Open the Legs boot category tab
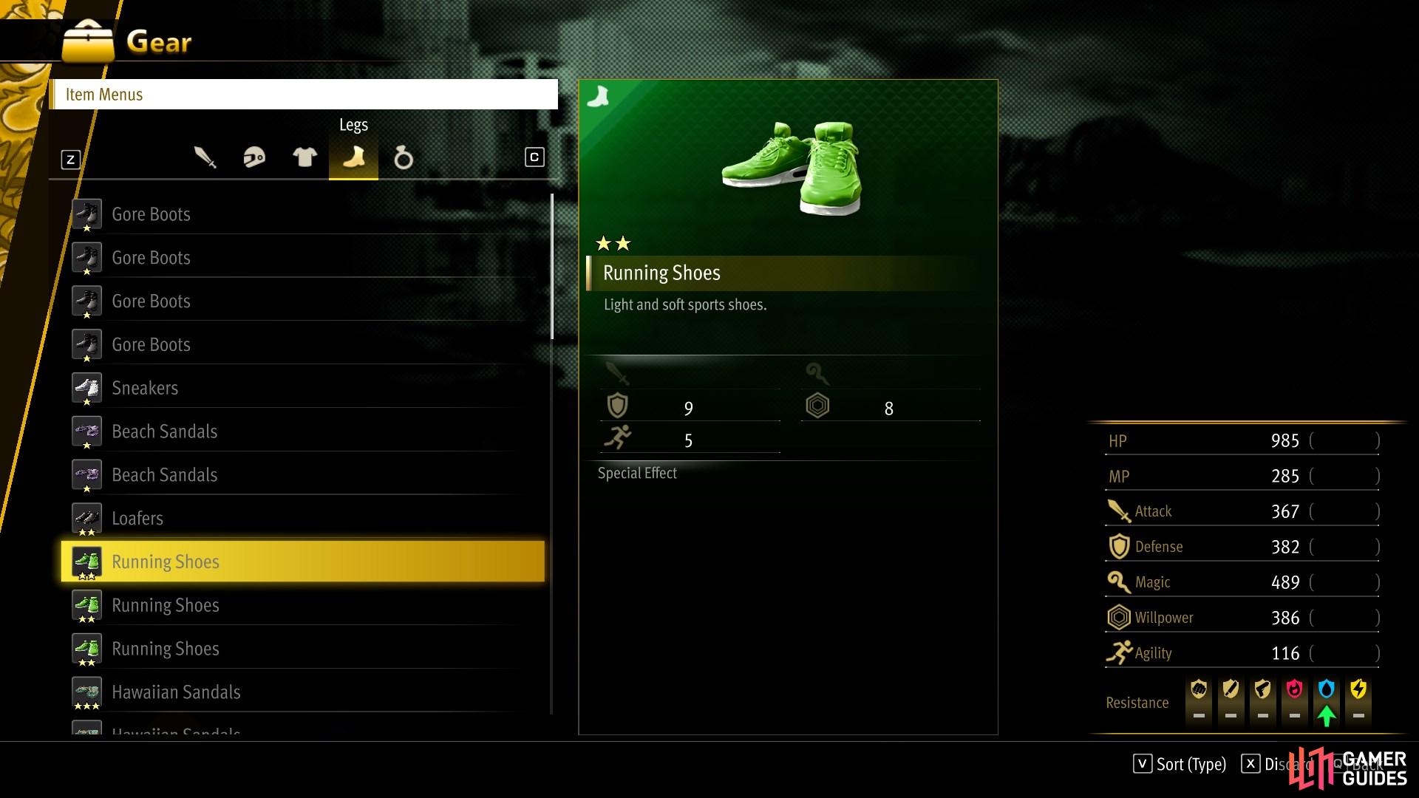Viewport: 1419px width, 798px height. point(353,157)
